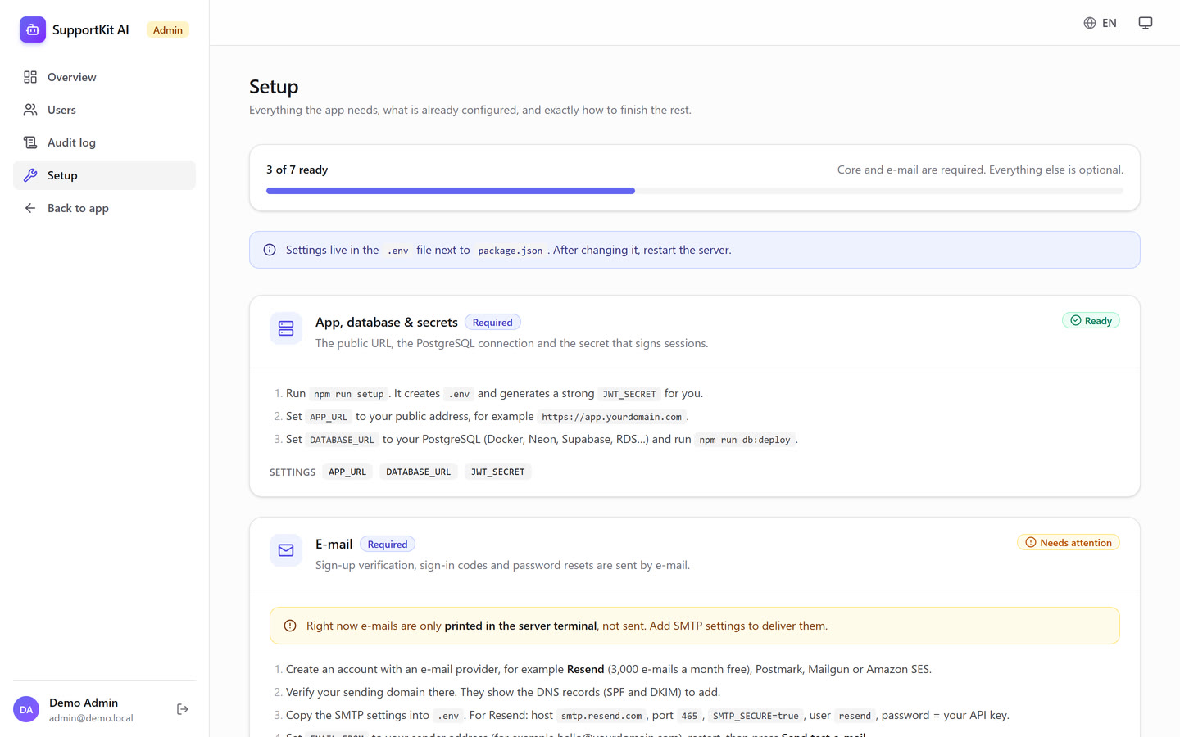
Task: Click the back arrow icon
Action: pos(30,208)
